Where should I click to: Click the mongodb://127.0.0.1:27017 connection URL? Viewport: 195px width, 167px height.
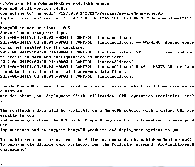click(67, 13)
